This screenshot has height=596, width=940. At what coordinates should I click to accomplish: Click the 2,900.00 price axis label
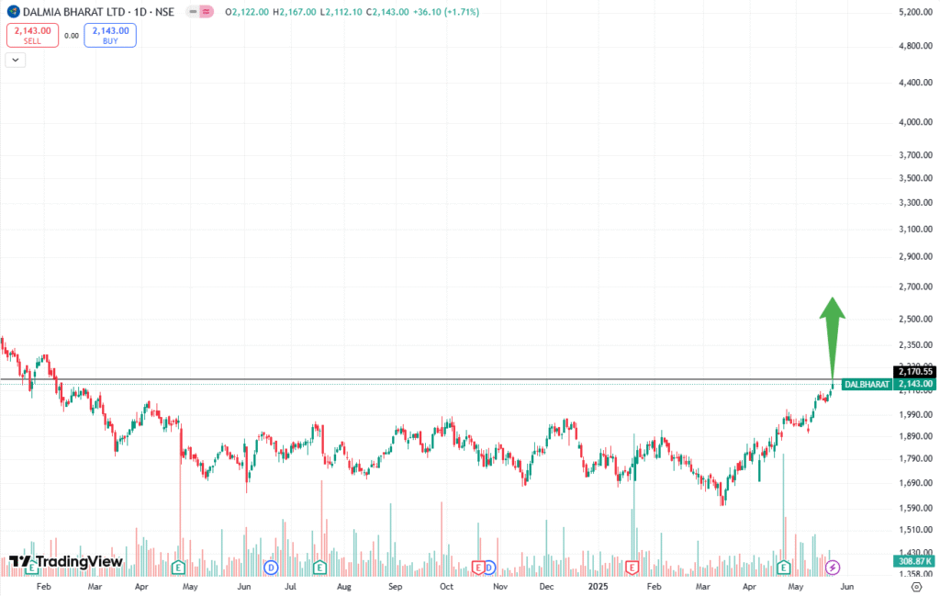(915, 256)
